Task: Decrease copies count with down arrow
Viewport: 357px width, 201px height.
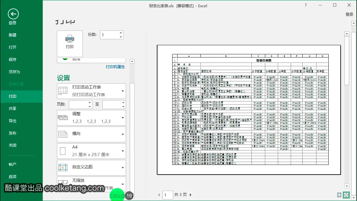Action: [121, 37]
